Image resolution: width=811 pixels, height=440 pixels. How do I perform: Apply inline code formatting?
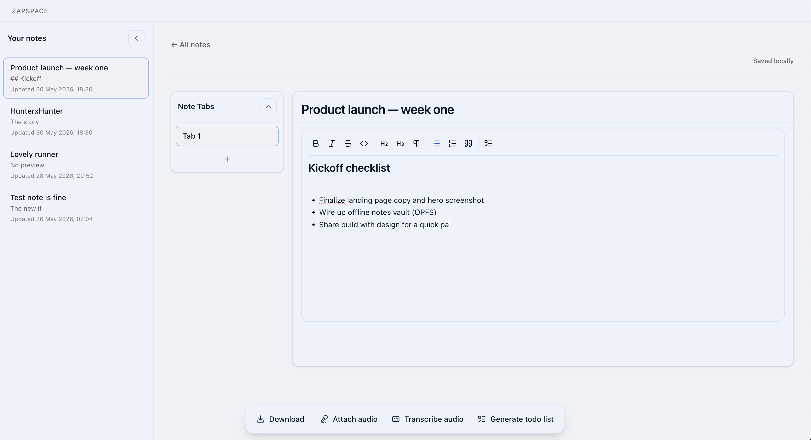pyautogui.click(x=364, y=144)
